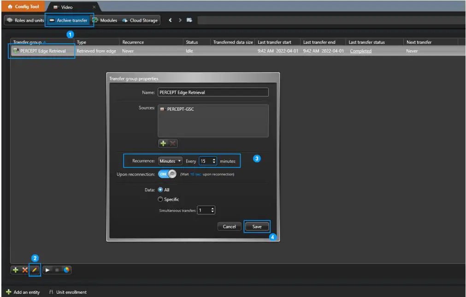Stop the transfer with the square stop icon
Viewport: 466px width, 297px height.
click(x=57, y=270)
